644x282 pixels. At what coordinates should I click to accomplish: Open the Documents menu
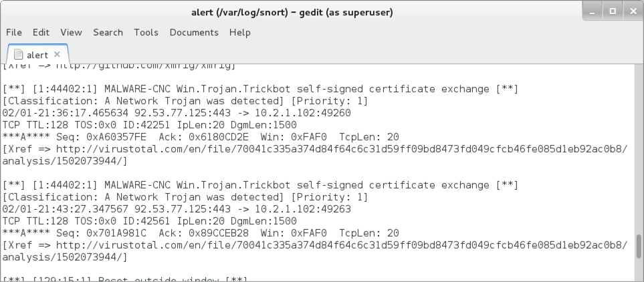(x=194, y=33)
